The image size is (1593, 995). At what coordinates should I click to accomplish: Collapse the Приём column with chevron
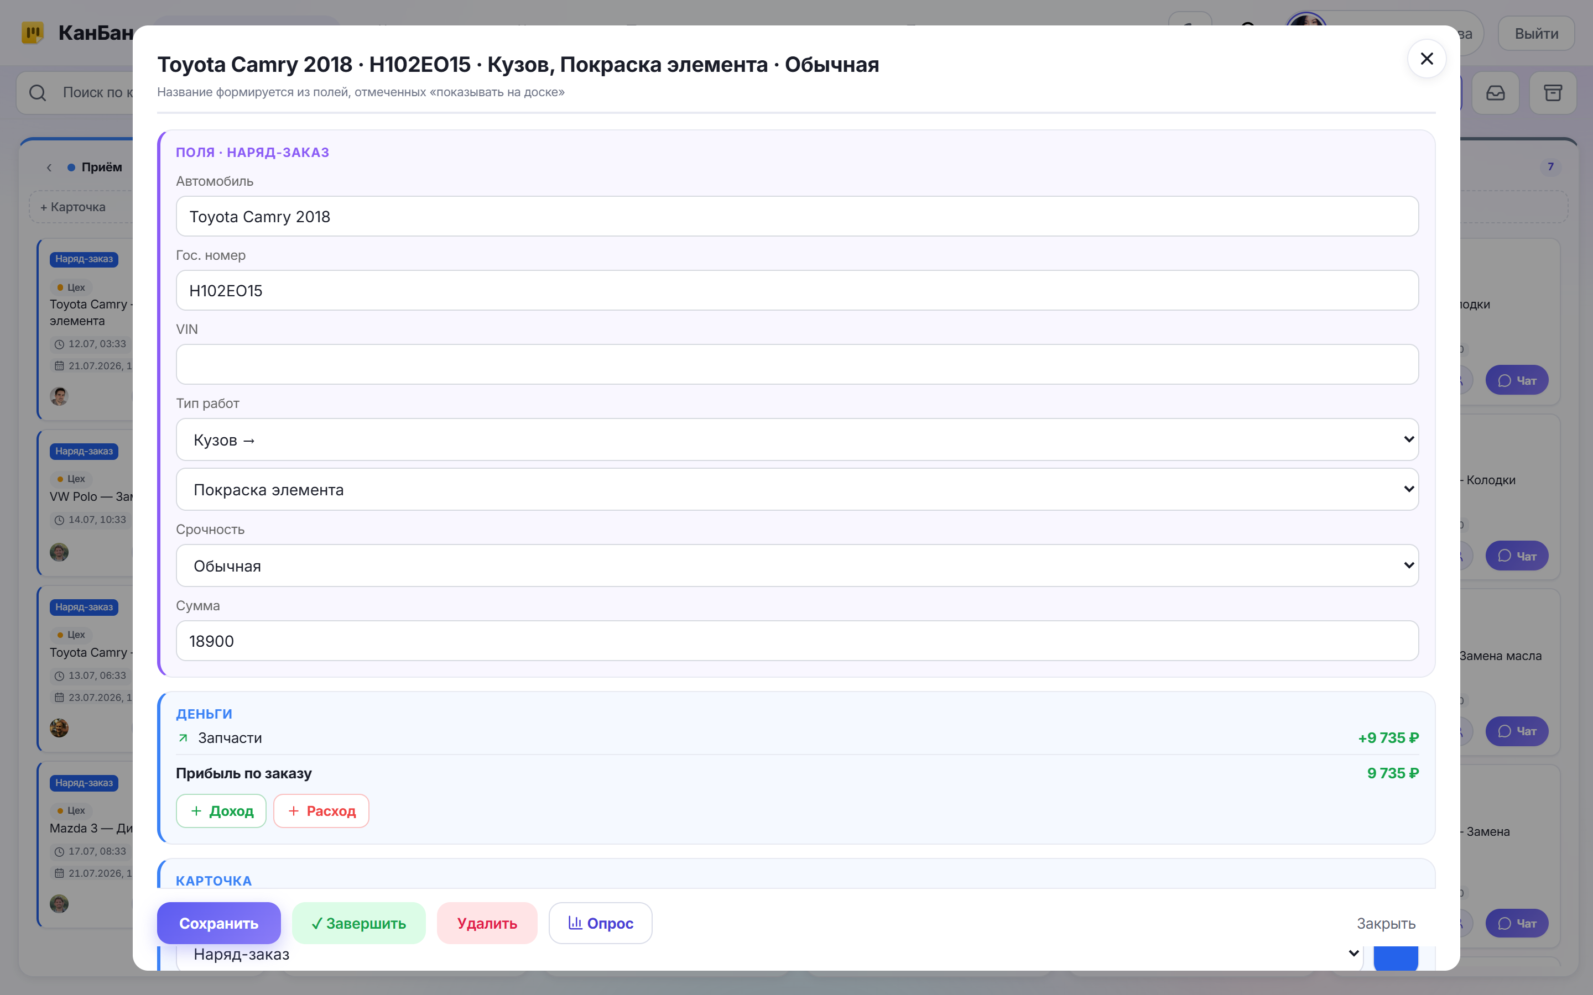49,167
